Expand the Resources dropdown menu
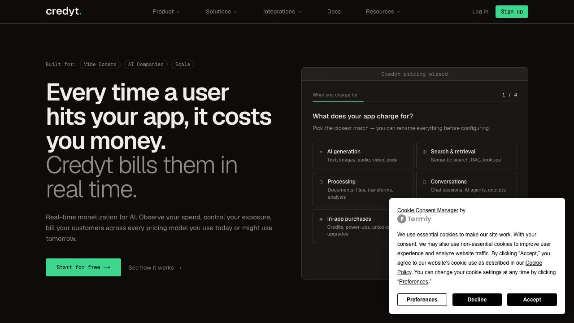 pos(383,12)
